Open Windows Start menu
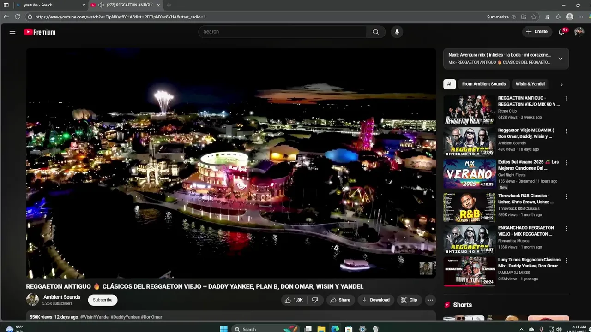This screenshot has width=591, height=332. pyautogui.click(x=224, y=329)
